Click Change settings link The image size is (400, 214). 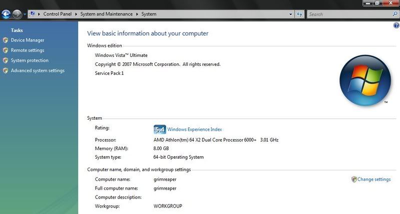pyautogui.click(x=374, y=179)
